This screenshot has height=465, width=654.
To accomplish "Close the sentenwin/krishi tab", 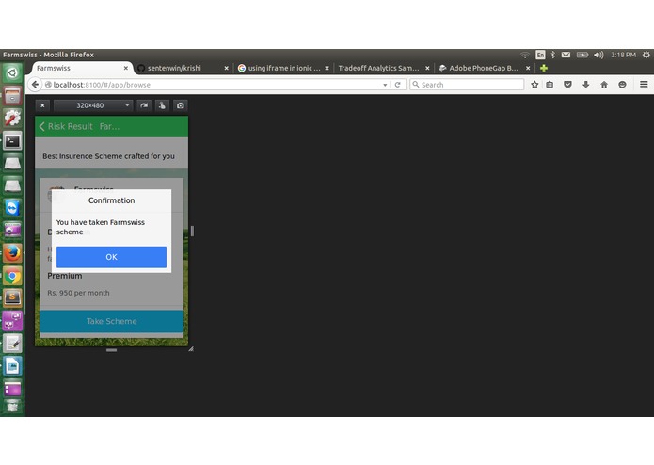I will (227, 68).
